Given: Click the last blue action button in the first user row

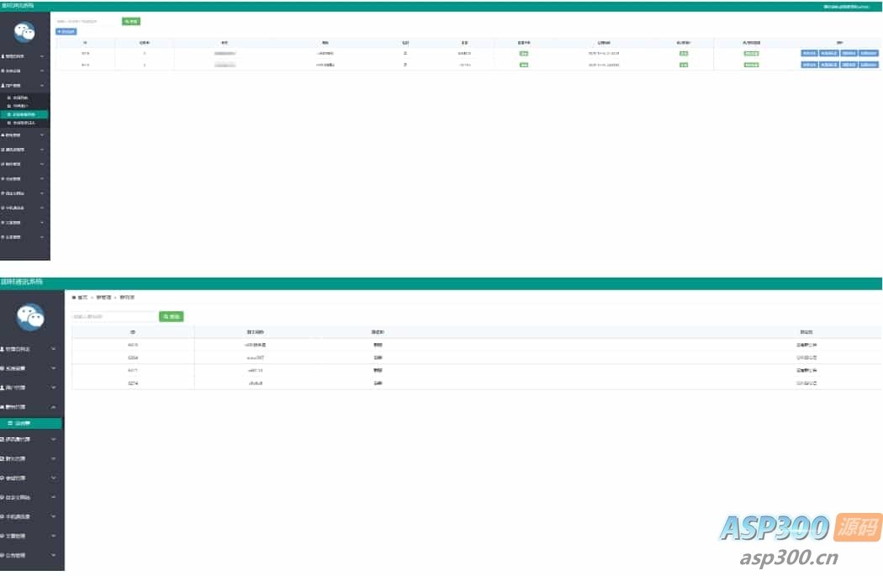Looking at the screenshot, I should pos(869,53).
